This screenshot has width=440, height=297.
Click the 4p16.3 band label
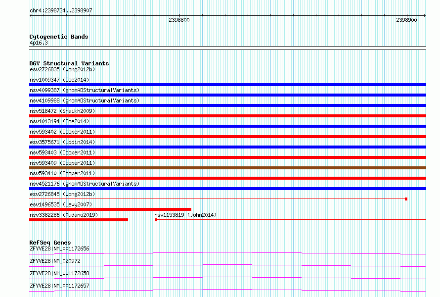pos(39,43)
